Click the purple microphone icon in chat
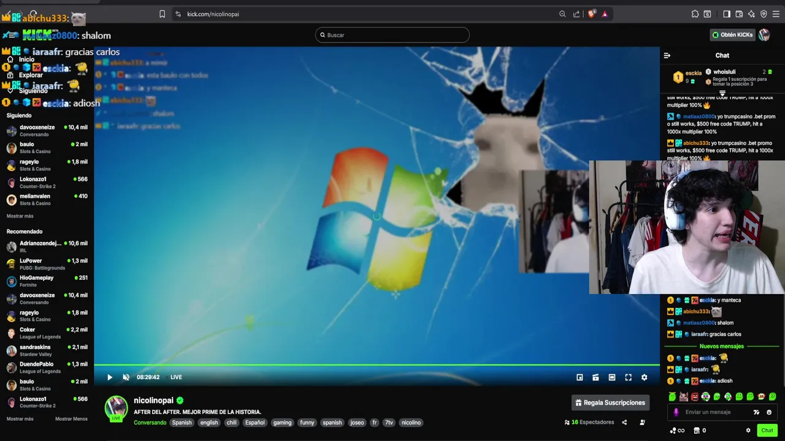 click(676, 412)
